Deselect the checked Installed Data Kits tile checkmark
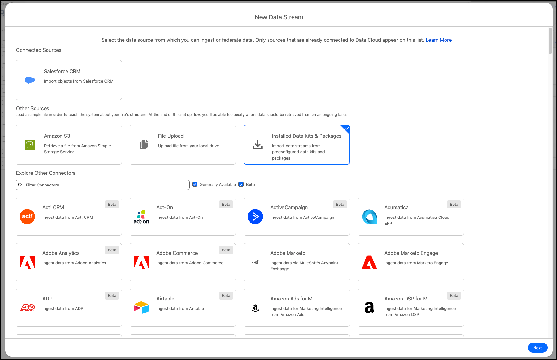Screen dimensions: 557x360 click(346, 129)
